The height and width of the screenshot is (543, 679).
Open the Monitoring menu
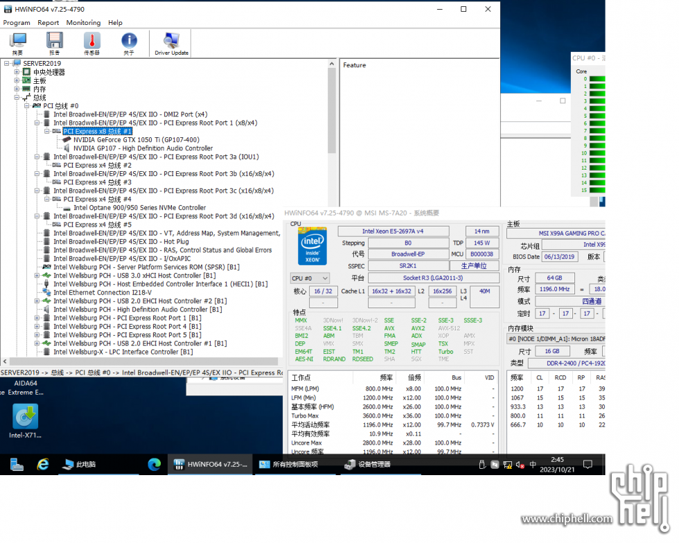coord(83,23)
